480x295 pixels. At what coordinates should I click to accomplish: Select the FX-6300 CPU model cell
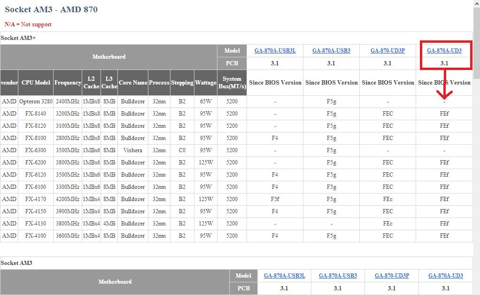(x=36, y=150)
